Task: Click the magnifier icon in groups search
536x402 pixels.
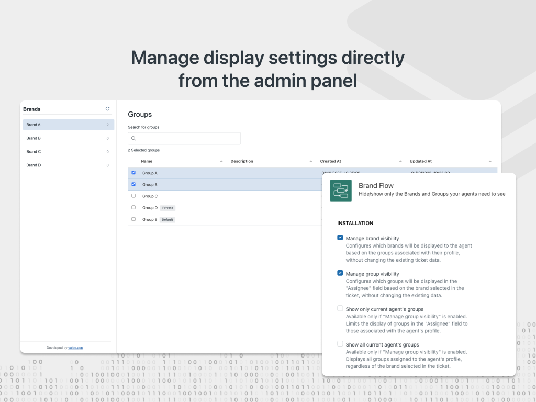Action: pos(134,139)
